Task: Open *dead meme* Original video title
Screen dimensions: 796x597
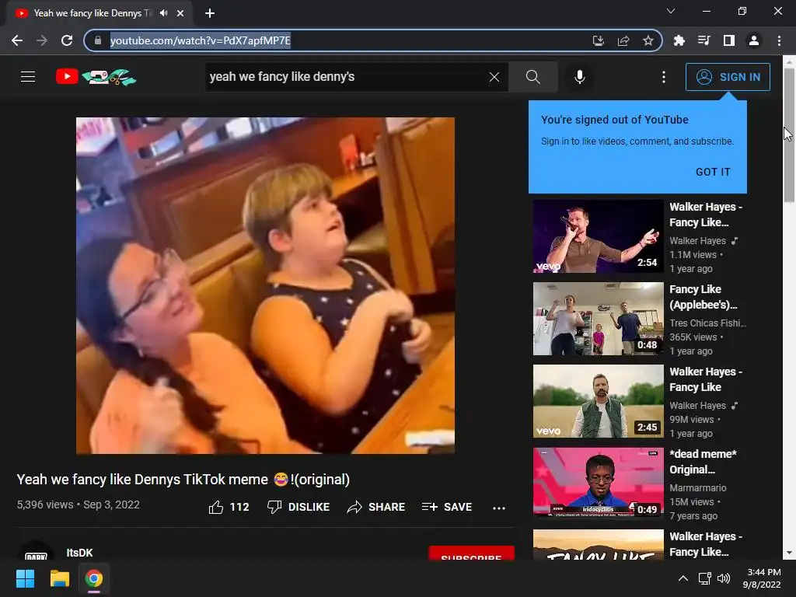Action: coord(703,462)
